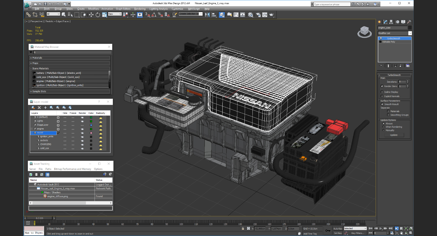
Task: Open the Rendering menu
Action: pos(140,9)
